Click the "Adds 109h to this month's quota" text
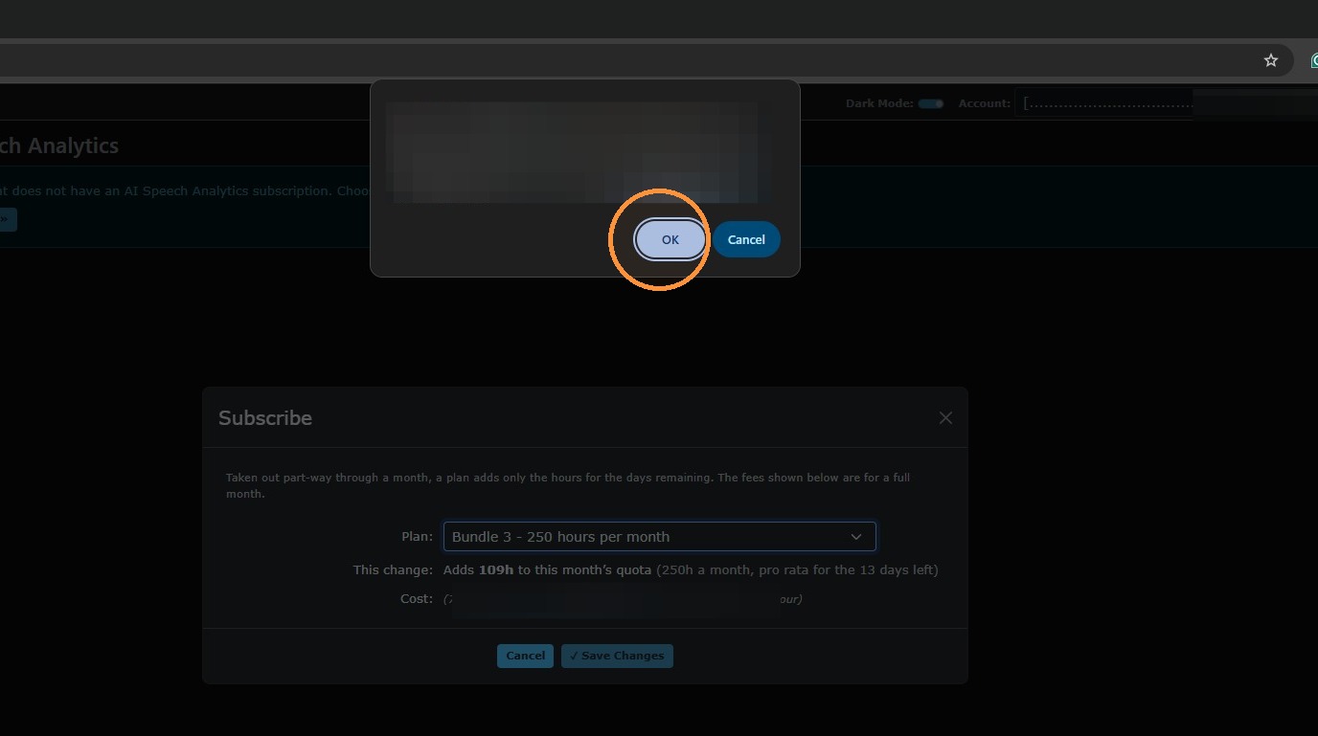 click(547, 569)
